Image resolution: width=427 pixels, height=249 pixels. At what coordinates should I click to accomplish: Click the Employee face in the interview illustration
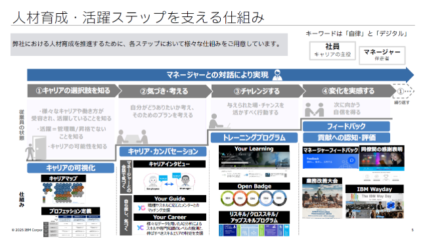pos(152,181)
